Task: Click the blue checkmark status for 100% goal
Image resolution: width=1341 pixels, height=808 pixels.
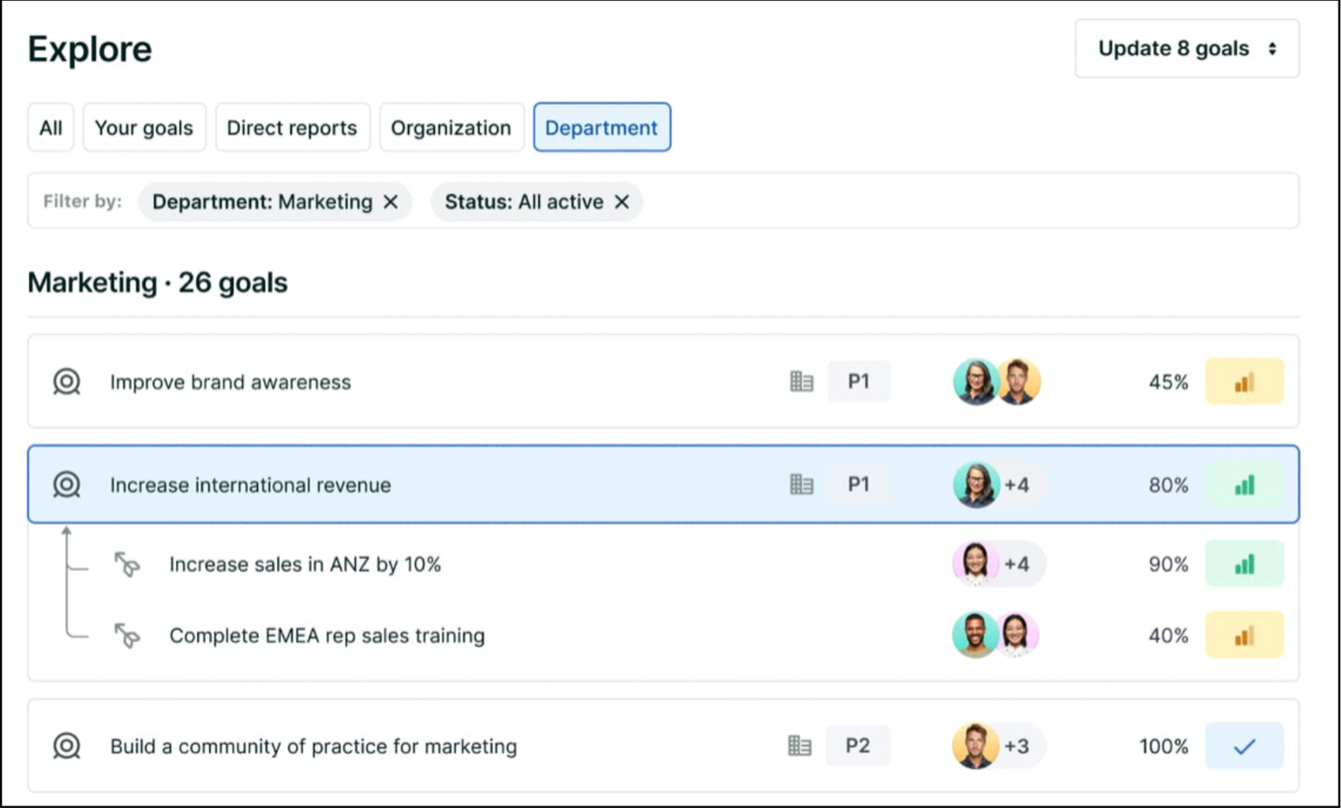Action: click(x=1244, y=746)
